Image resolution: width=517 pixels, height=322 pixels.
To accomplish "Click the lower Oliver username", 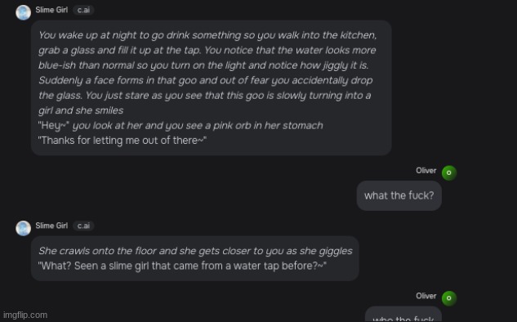I will (x=426, y=296).
